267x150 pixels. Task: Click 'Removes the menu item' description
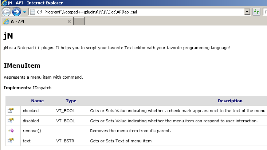[130, 131]
